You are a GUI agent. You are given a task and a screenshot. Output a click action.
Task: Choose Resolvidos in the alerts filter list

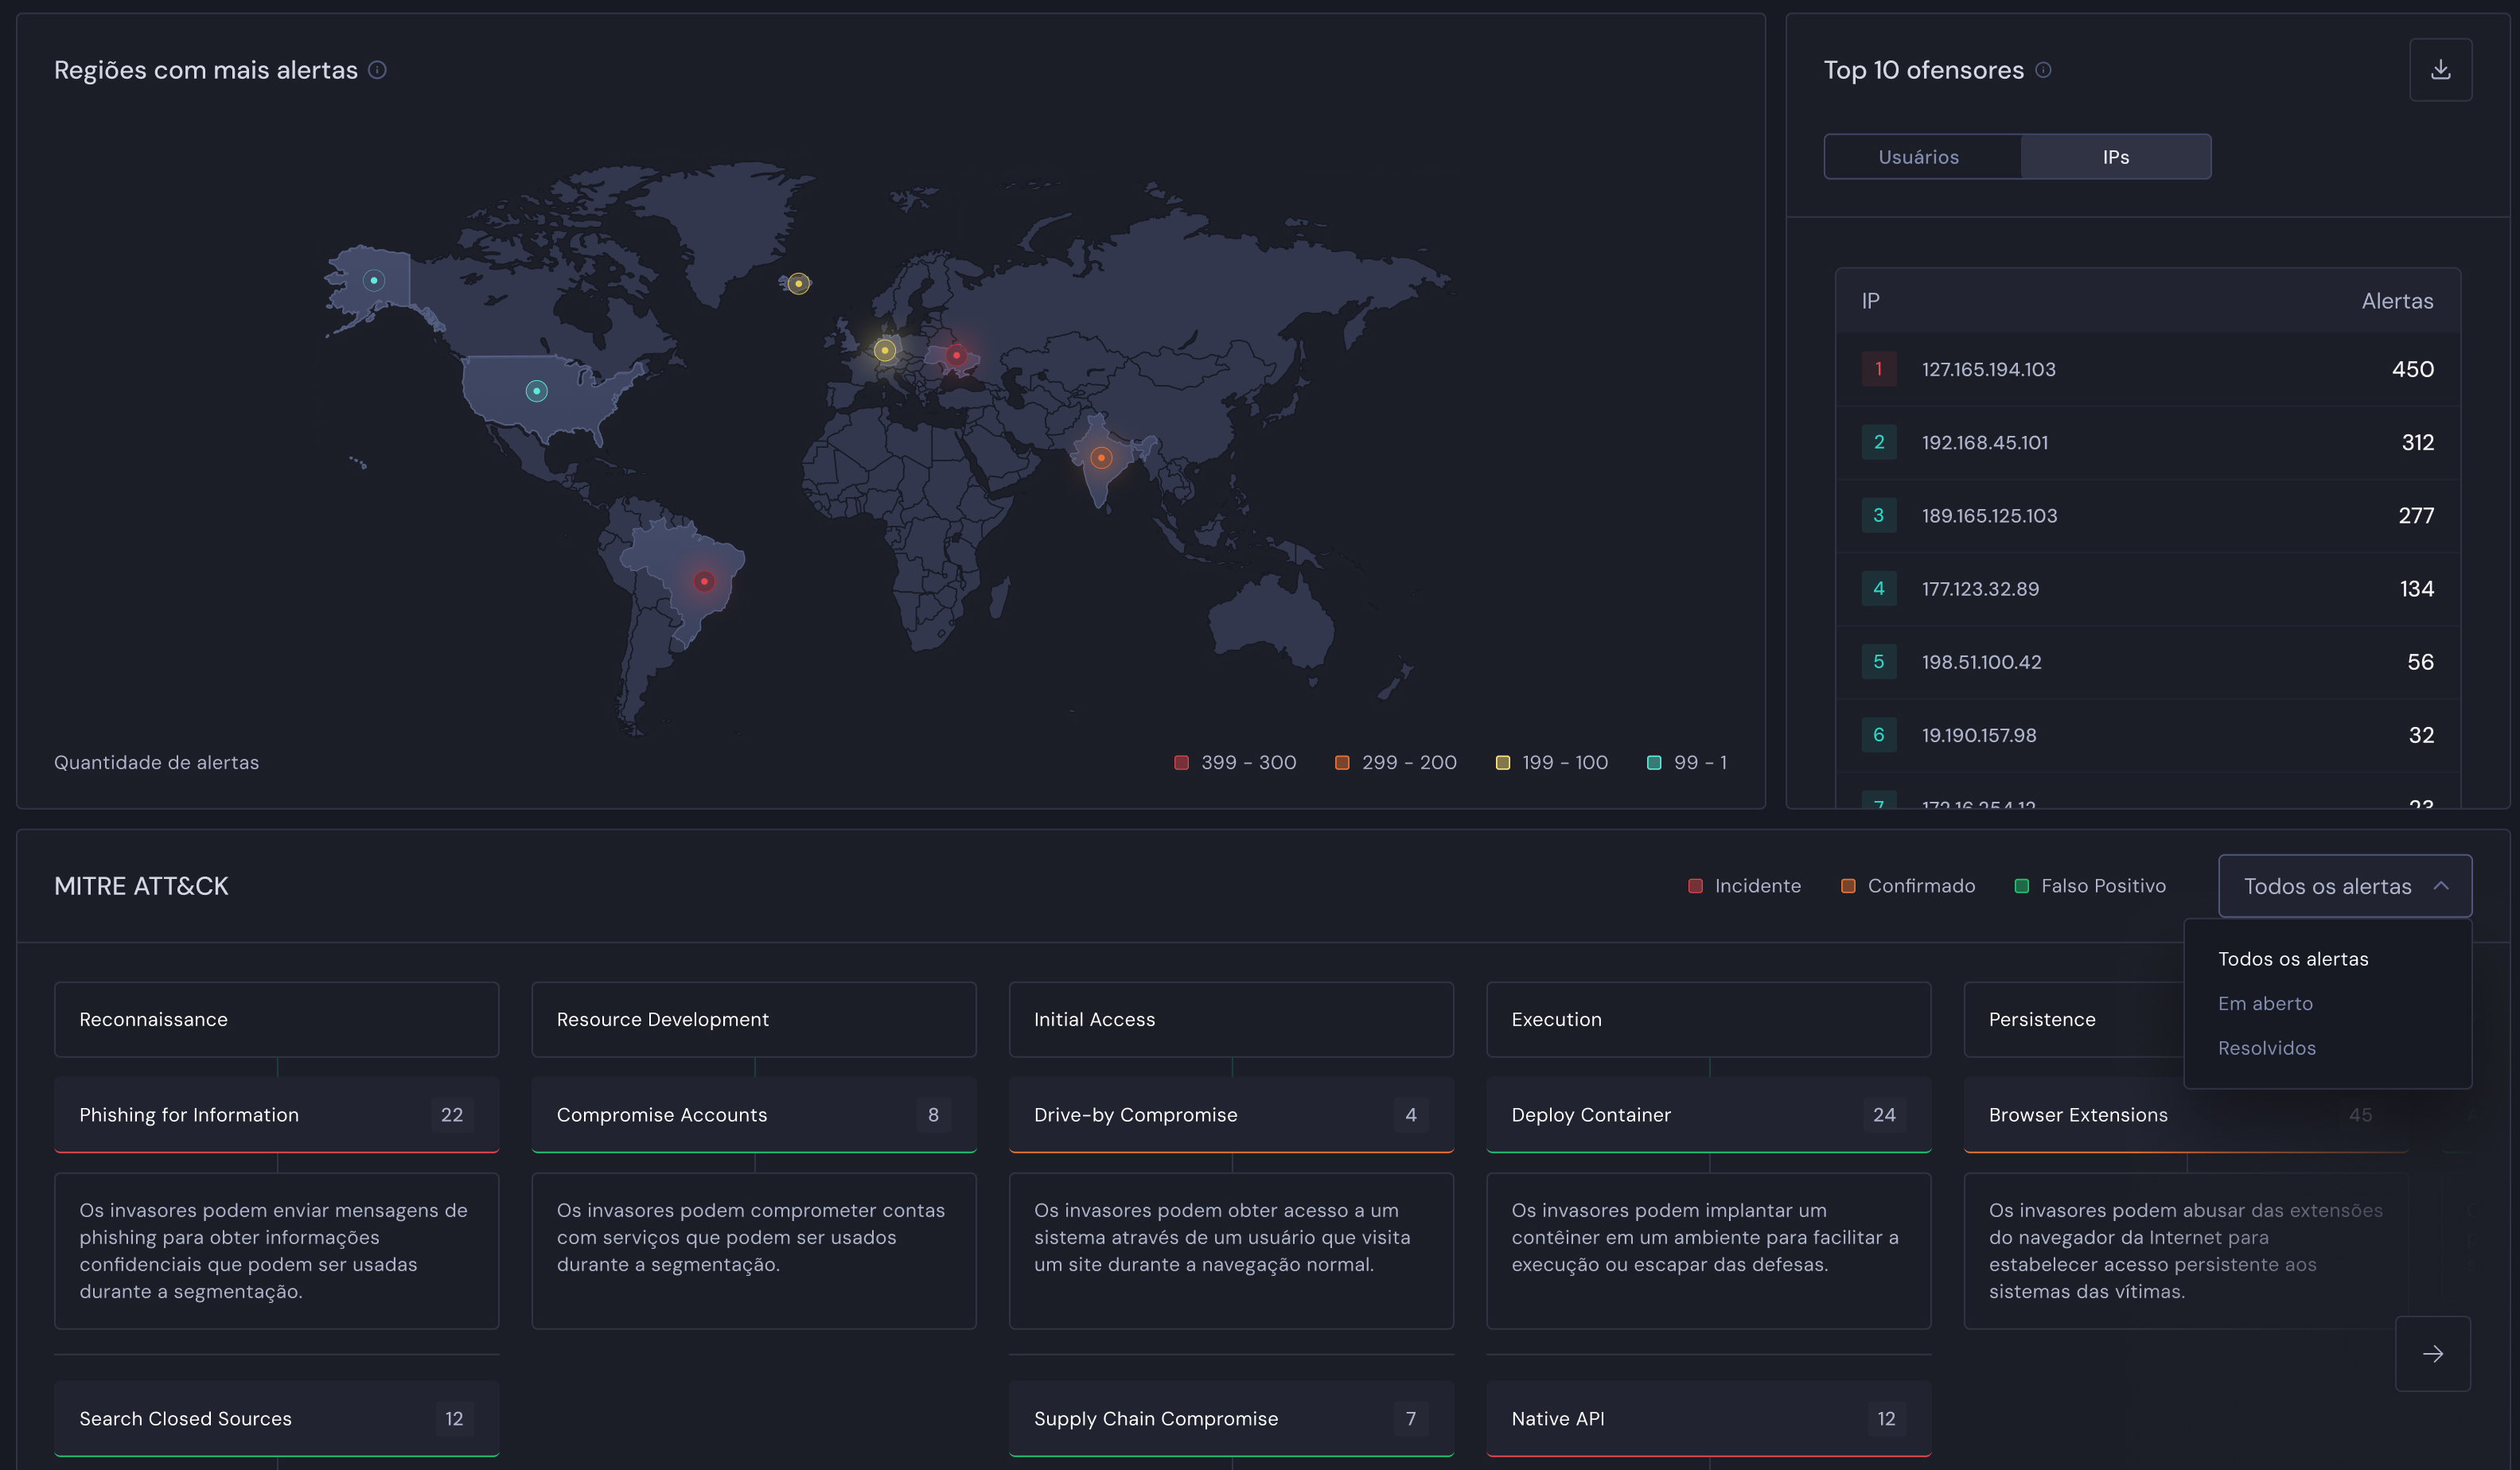(x=2266, y=1048)
